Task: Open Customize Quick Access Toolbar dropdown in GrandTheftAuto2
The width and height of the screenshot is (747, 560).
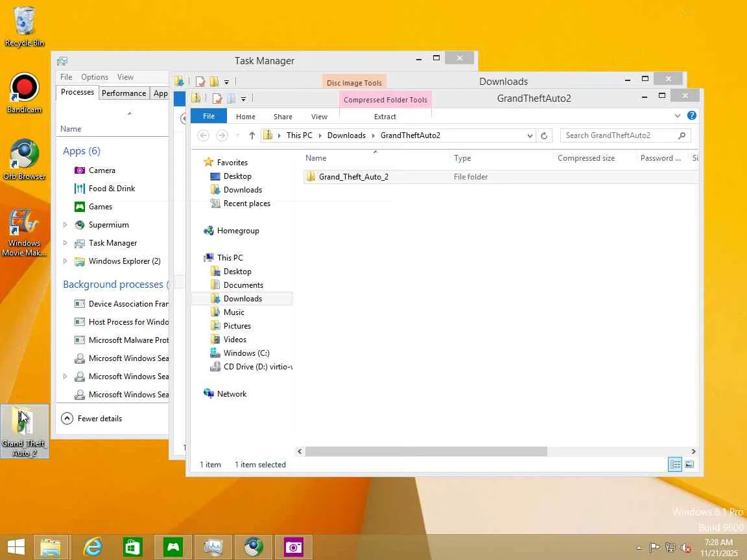Action: pyautogui.click(x=243, y=99)
